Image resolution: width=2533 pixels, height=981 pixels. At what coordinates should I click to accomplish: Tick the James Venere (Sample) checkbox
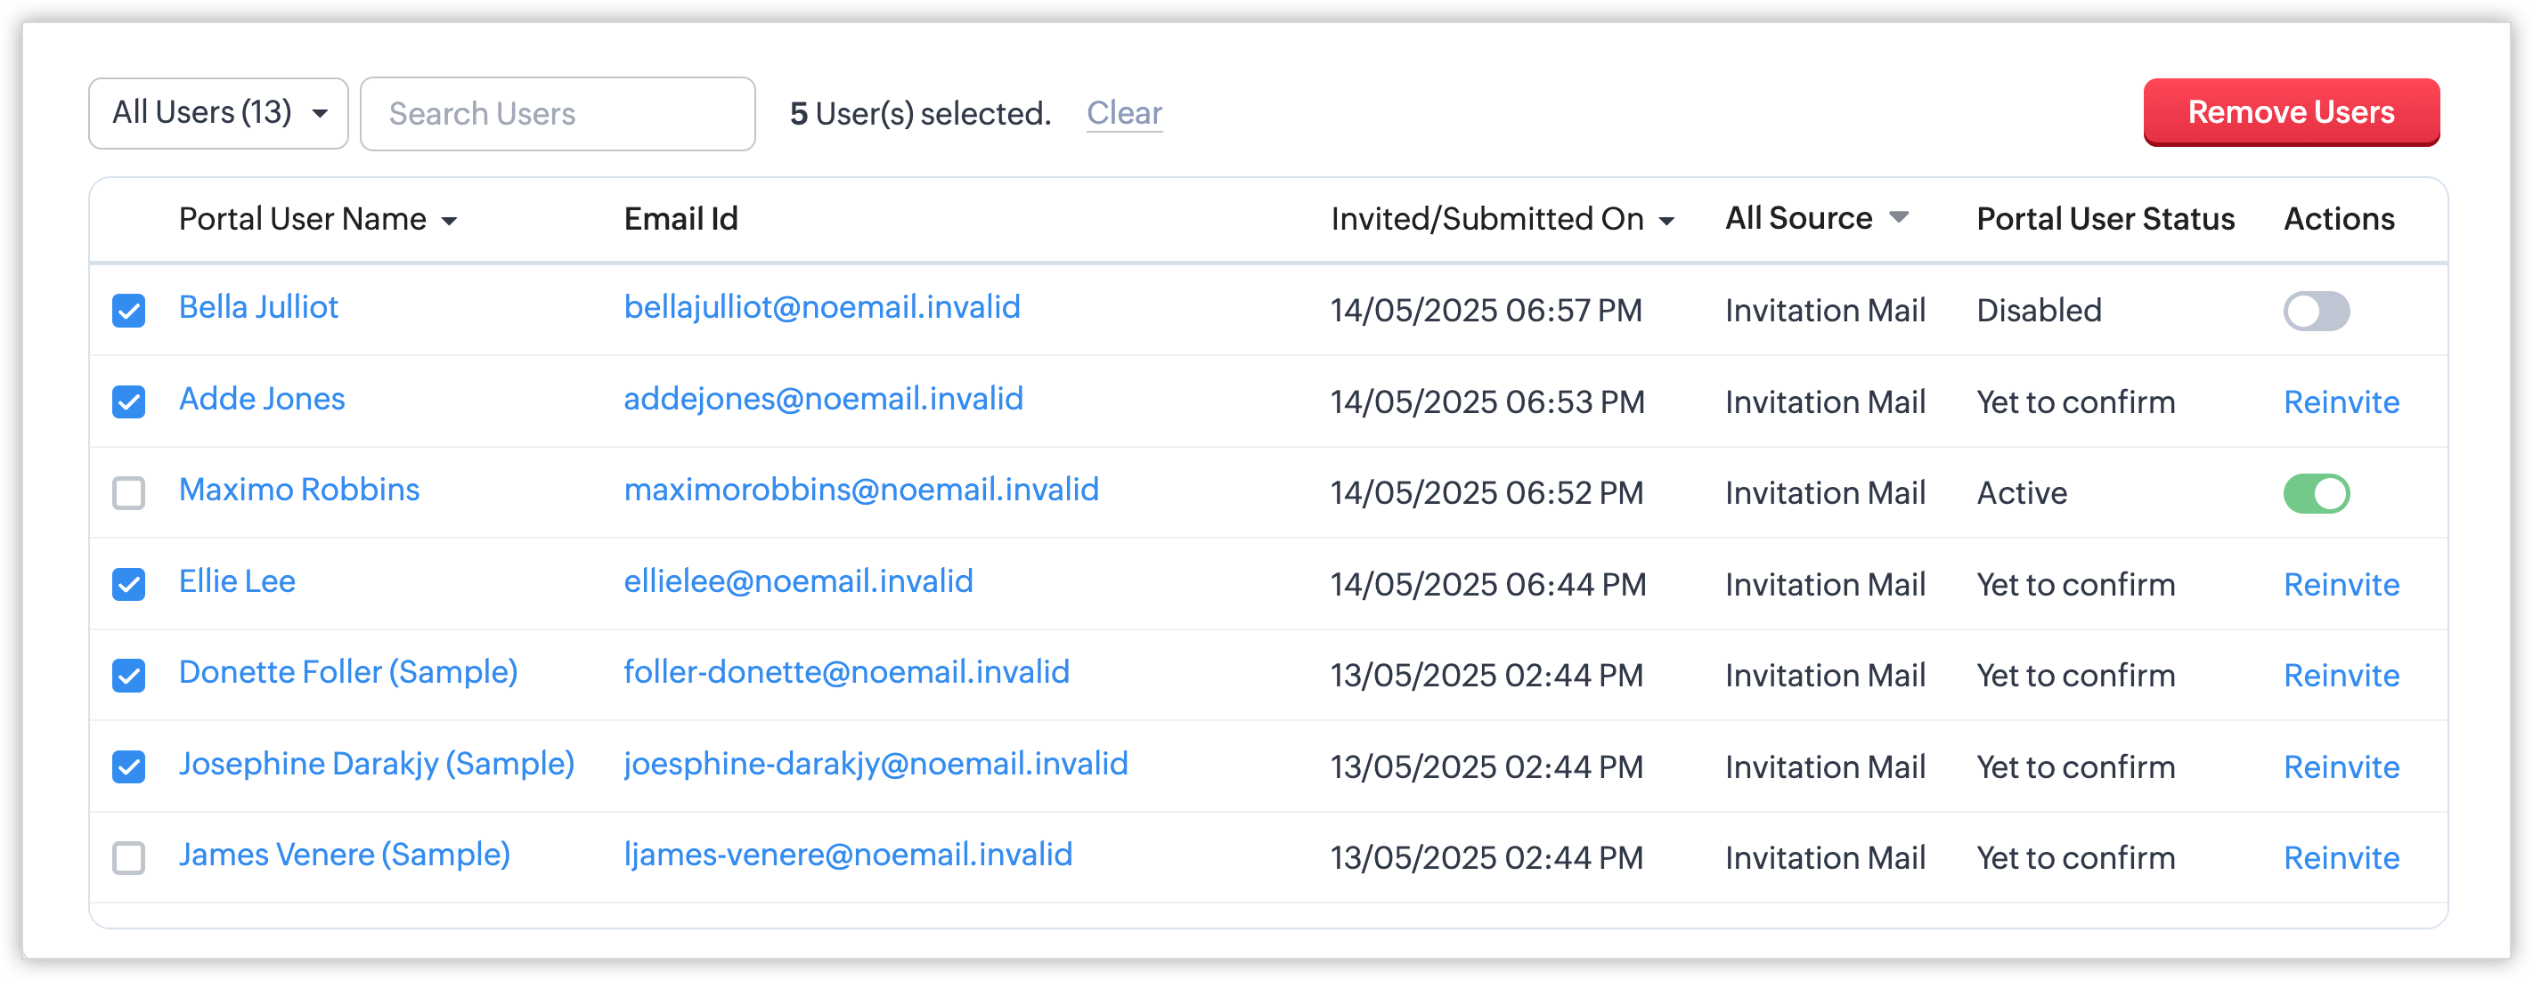[x=129, y=857]
